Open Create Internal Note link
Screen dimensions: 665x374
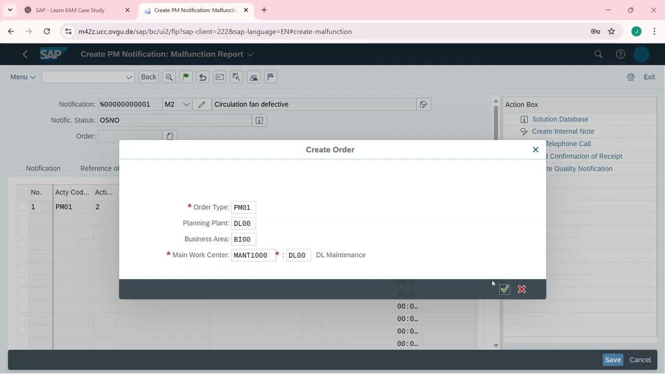coord(563,131)
